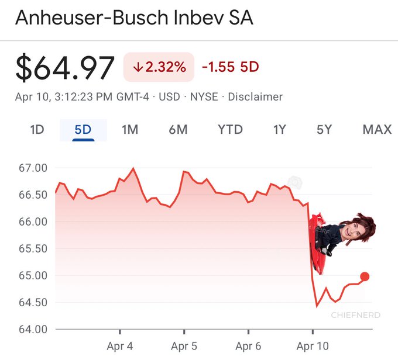The image size is (398, 360).
Task: Click the $64.97 stock price
Action: point(65,68)
